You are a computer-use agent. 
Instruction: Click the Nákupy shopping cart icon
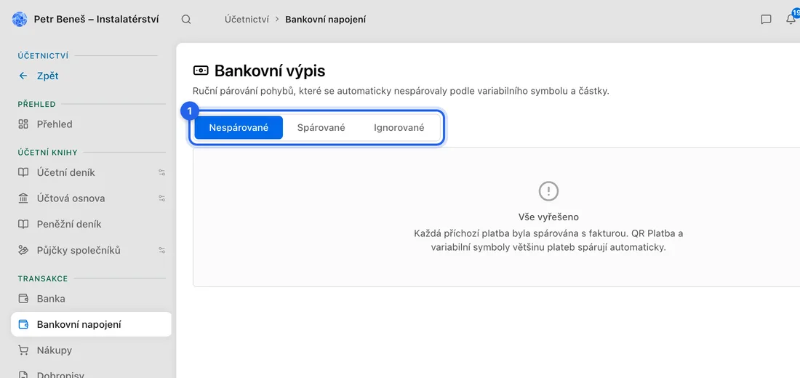(x=23, y=350)
